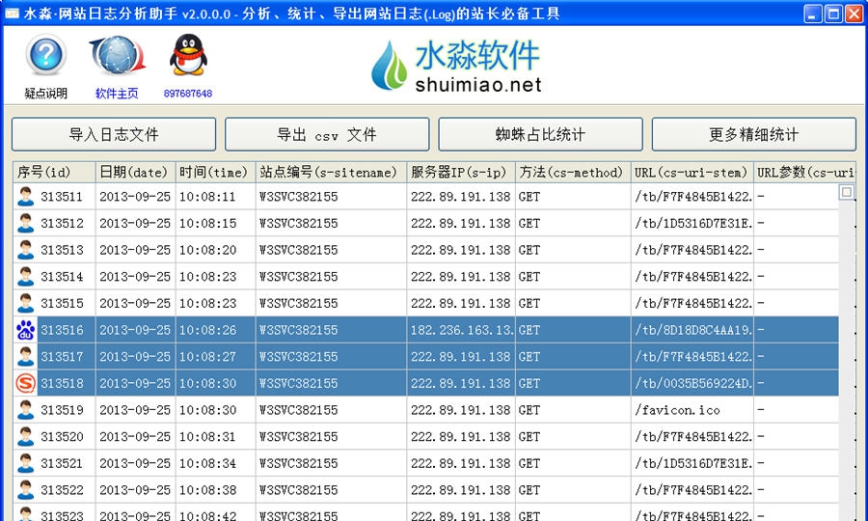
Task: Select row id 313511
Action: pos(62,197)
